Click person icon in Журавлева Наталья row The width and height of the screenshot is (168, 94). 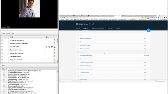tap(55, 53)
